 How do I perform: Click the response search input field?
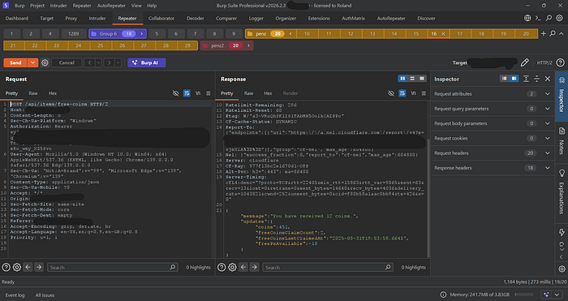click(x=328, y=267)
